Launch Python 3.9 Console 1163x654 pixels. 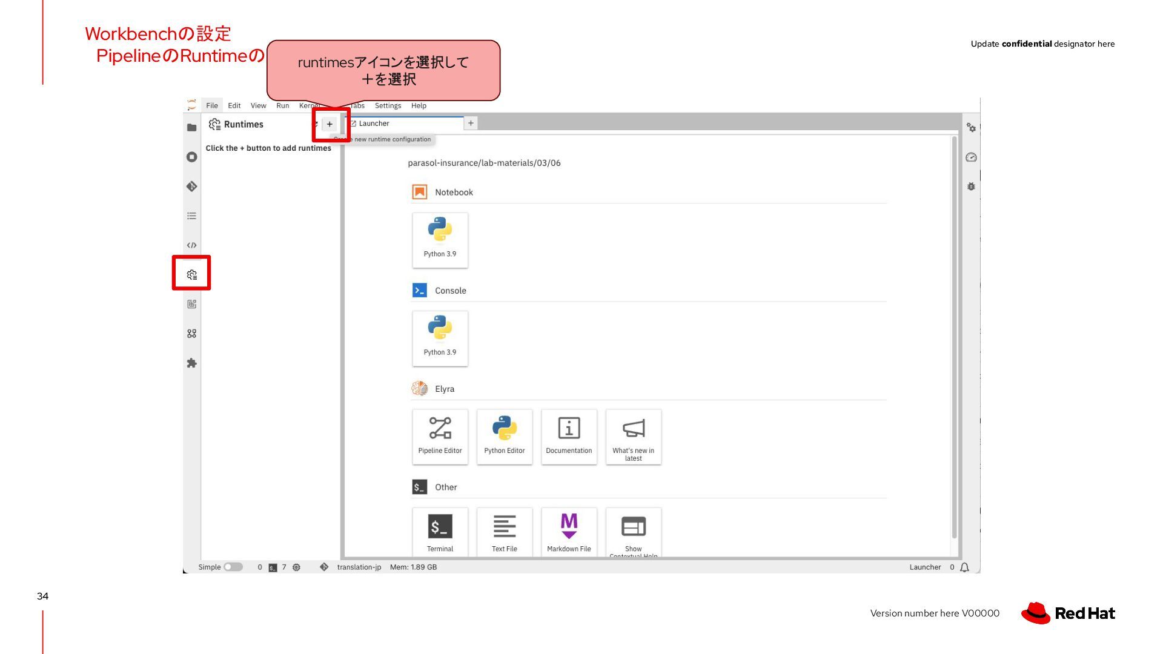click(440, 339)
